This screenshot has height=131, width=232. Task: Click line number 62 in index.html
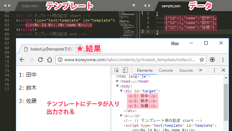tap(7, 20)
